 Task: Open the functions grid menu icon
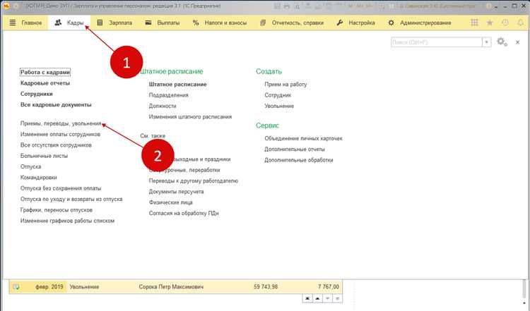click(x=474, y=23)
